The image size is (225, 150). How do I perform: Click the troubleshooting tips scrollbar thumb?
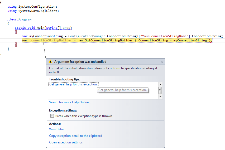coord(160,90)
